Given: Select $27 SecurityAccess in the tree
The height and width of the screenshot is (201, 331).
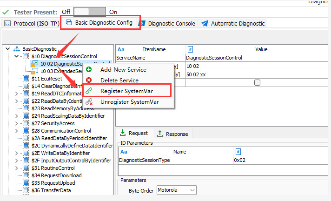Looking at the screenshot, I should pyautogui.click(x=58, y=123).
